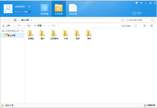Select the 应用程序 folder
The height and width of the screenshot is (108, 157).
pos(54,35)
